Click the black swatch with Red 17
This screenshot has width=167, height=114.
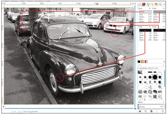pyautogui.click(x=159, y=30)
